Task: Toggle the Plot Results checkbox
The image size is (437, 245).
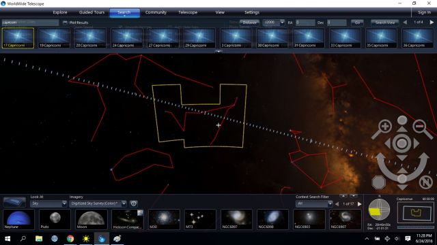Action: [x=65, y=22]
